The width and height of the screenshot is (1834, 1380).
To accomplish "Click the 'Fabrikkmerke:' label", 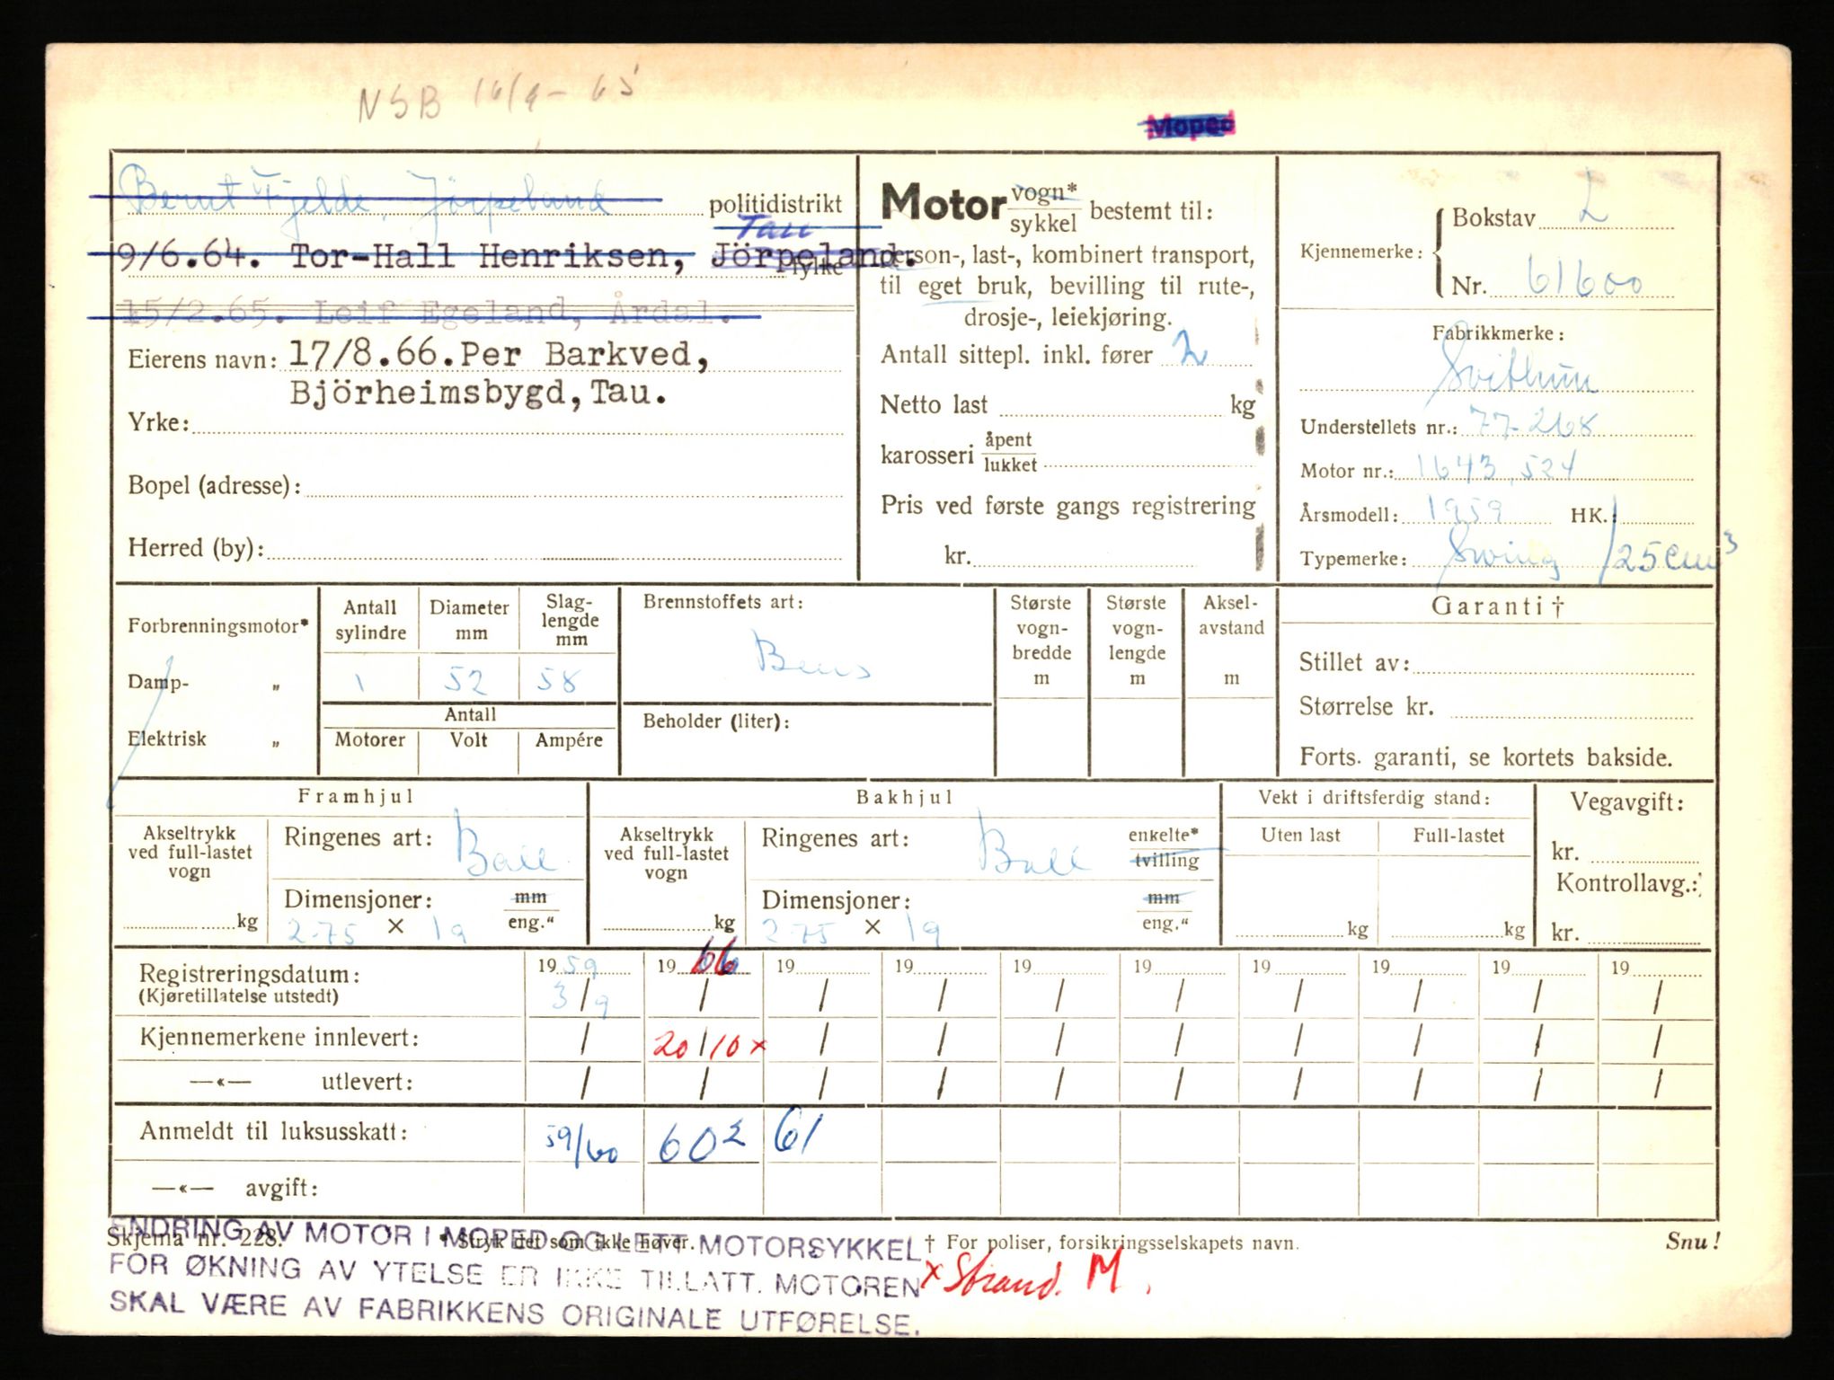I will tap(1498, 333).
